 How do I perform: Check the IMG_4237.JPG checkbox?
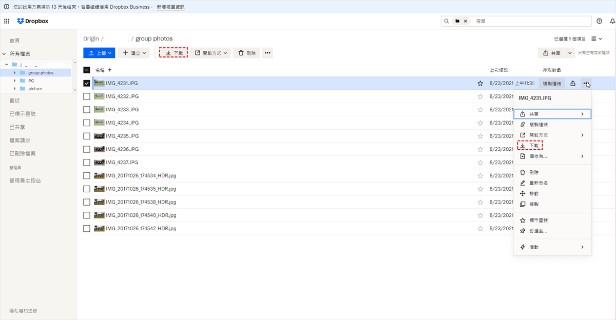point(87,162)
